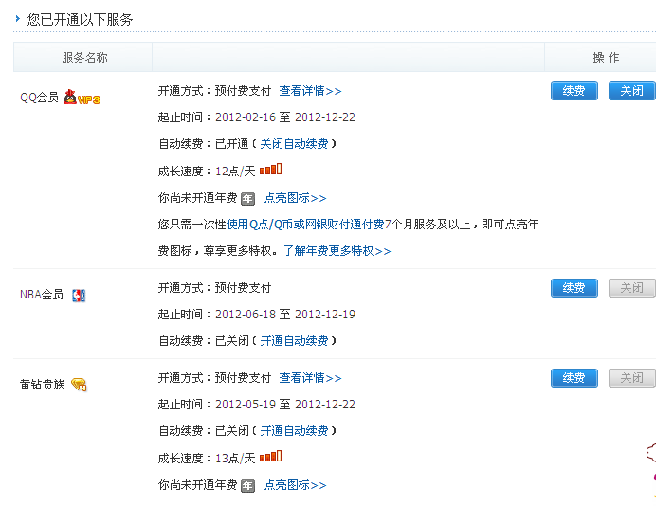This screenshot has height=506, width=656.
Task: Click the date 2012-05-19 for 黄钻贵族
Action: tap(246, 404)
